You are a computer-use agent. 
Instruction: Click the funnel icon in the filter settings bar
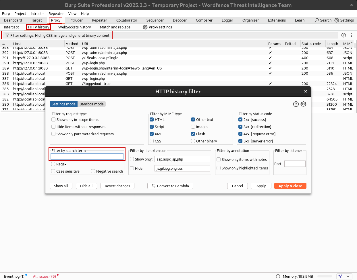tap(7, 35)
